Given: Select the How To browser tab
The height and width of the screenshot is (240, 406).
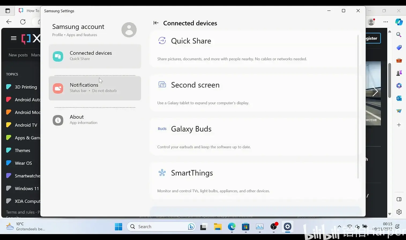Looking at the screenshot, I should tap(28, 11).
